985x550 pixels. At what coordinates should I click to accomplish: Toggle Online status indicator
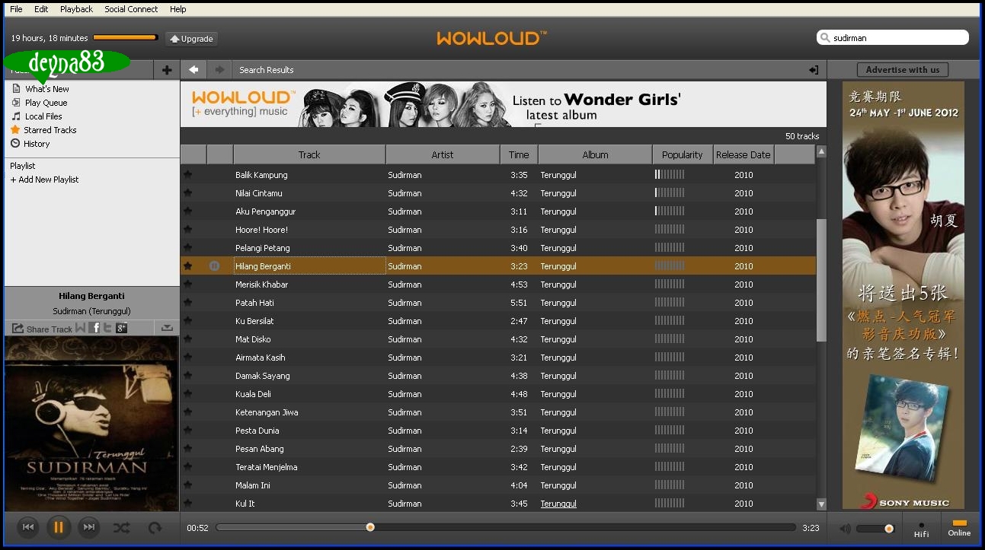tap(959, 528)
